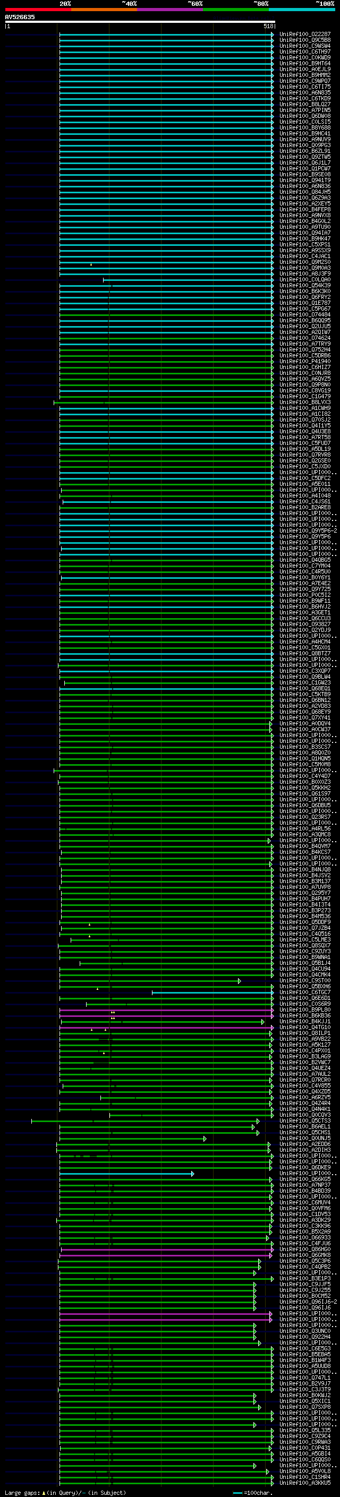Click the orange ~40% identity legend segment
The width and height of the screenshot is (340, 1497).
[x=104, y=10]
